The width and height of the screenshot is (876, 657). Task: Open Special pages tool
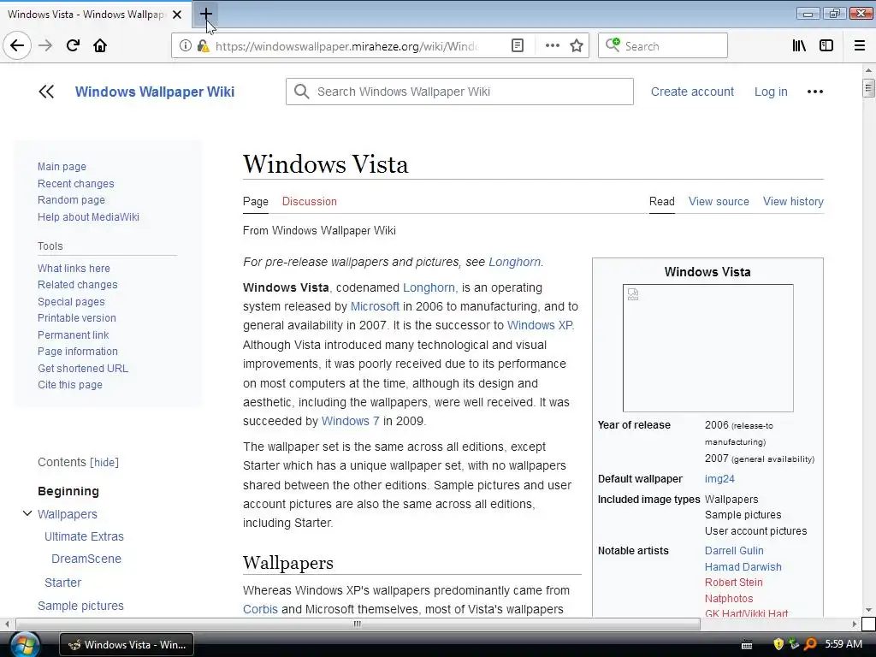coord(71,302)
